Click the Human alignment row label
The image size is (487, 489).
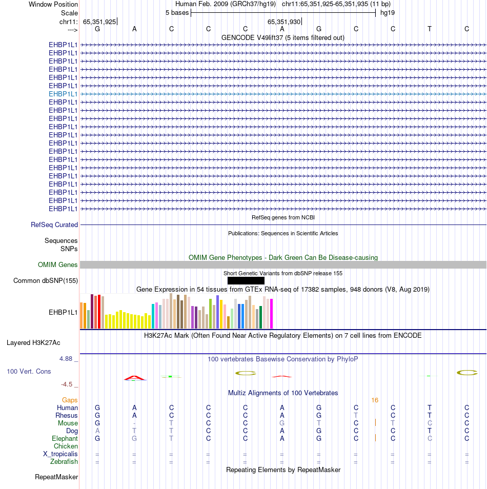[x=67, y=408]
